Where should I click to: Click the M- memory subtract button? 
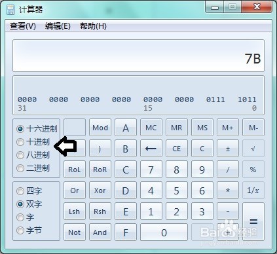click(253, 128)
